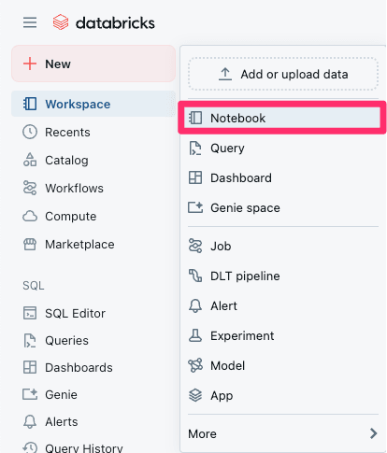Click the Experiment flask icon
The image size is (387, 453).
195,335
